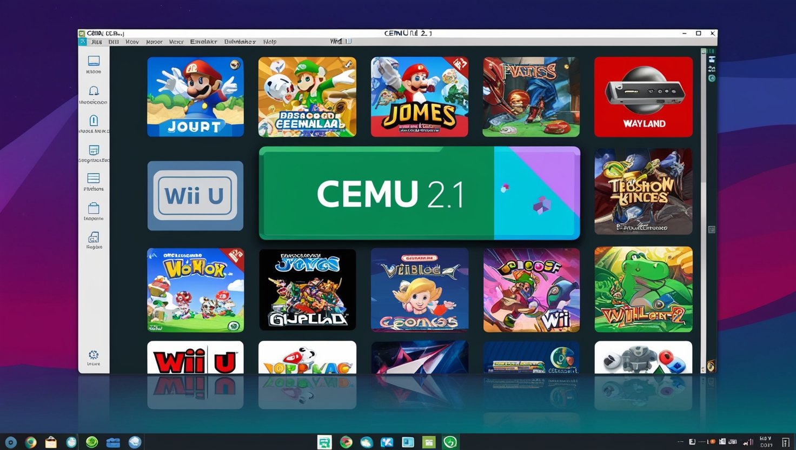Click the gray Wii U logo tile
796x450 pixels.
(195, 196)
